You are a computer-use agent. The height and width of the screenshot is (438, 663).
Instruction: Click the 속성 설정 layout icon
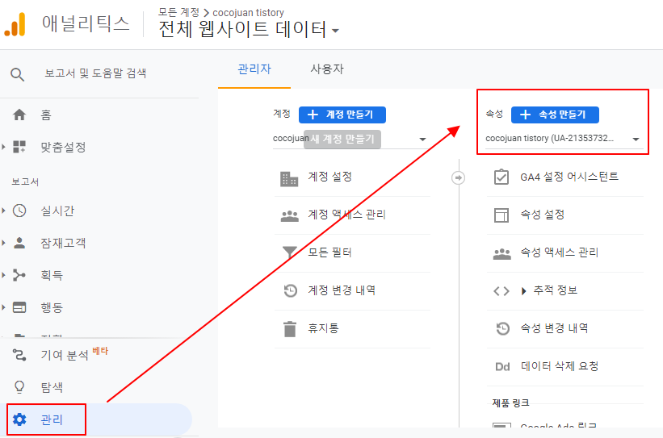pyautogui.click(x=501, y=215)
